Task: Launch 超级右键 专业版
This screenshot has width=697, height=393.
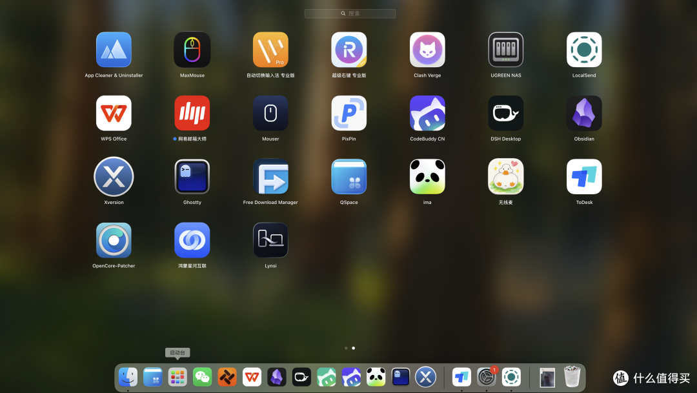Action: coord(349,50)
